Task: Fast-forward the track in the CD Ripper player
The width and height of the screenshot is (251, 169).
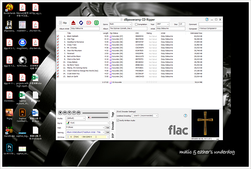Action: [78, 113]
